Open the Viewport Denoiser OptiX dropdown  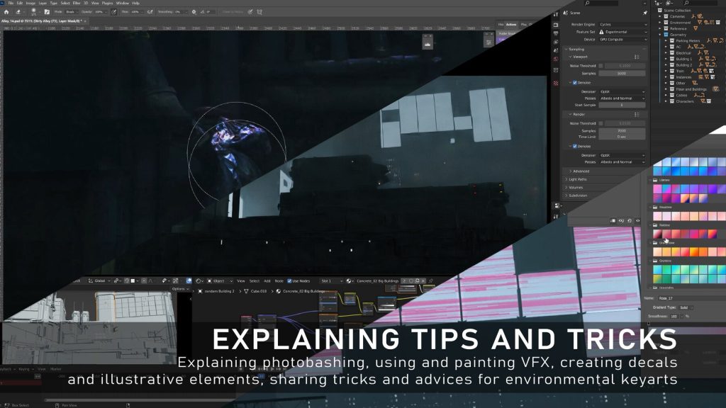pyautogui.click(x=622, y=91)
